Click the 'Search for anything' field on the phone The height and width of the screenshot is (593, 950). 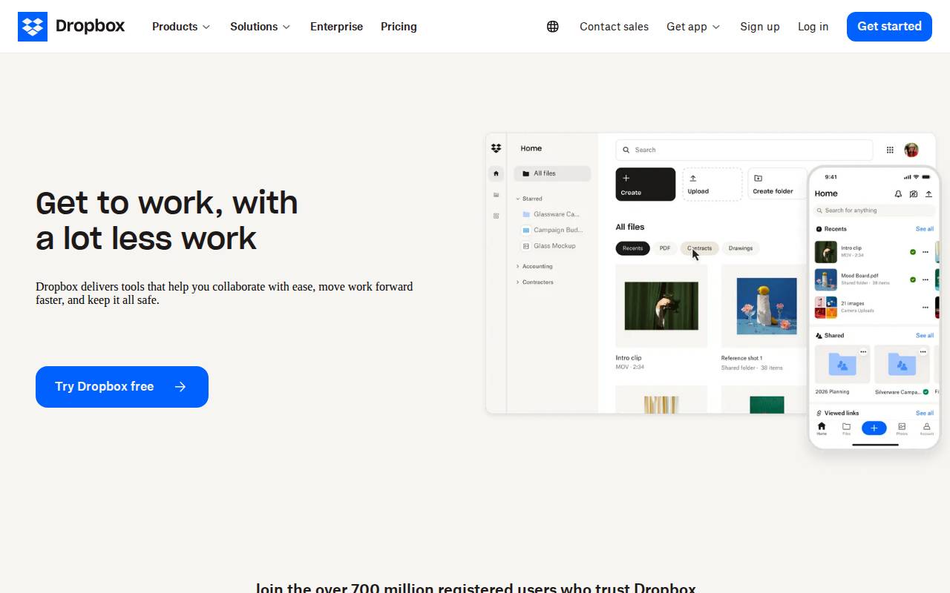click(874, 211)
